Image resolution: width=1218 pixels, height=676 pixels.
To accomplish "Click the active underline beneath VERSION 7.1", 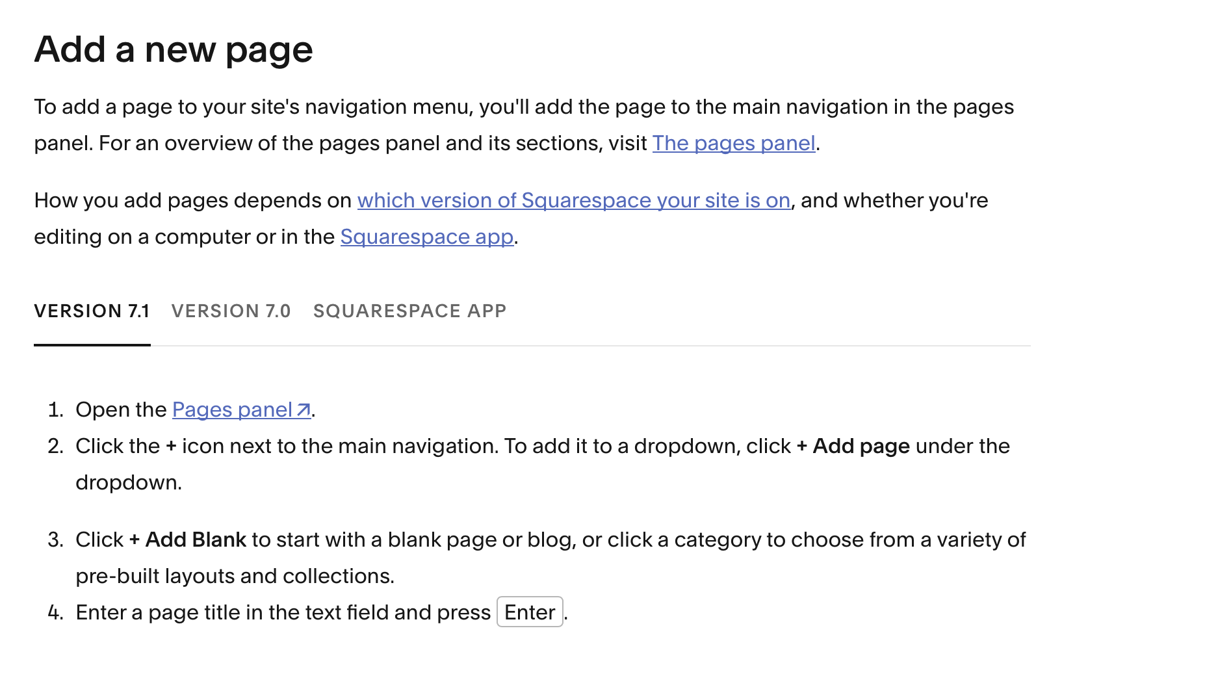I will click(92, 345).
